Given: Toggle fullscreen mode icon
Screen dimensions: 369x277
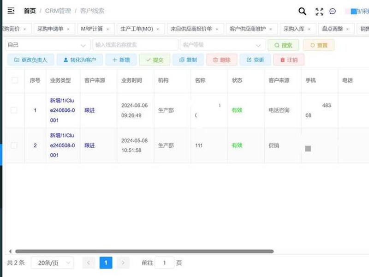Looking at the screenshot, I should point(319,11).
